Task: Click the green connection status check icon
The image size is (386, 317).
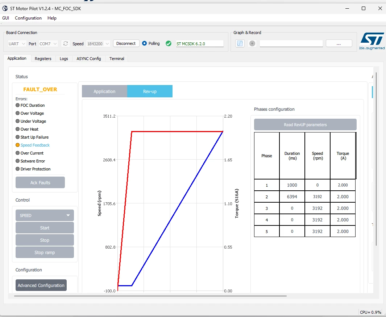Action: coord(169,43)
